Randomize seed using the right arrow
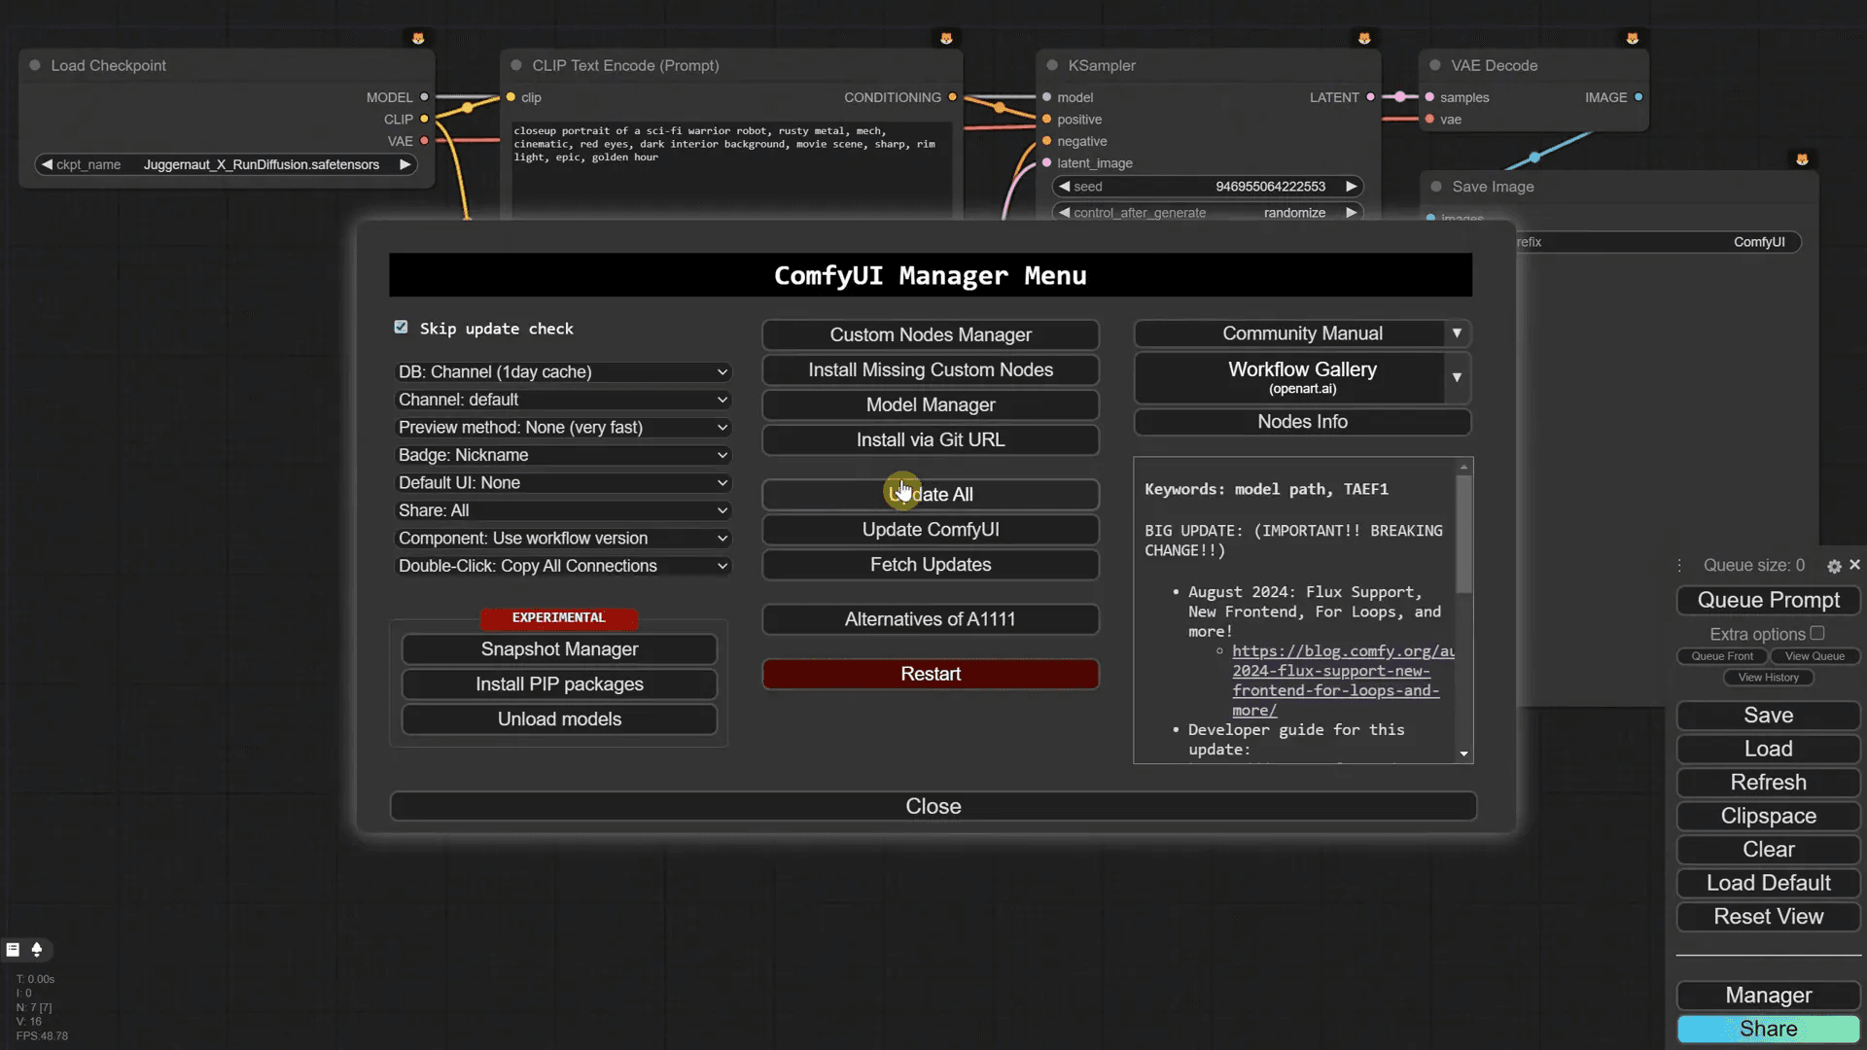Viewport: 1867px width, 1050px height. (1352, 186)
